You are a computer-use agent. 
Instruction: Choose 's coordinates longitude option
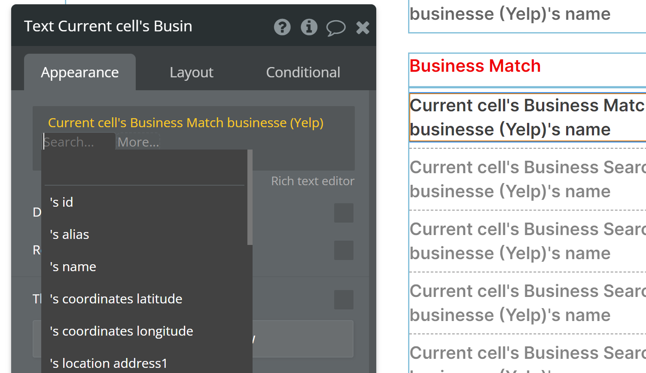pos(122,331)
